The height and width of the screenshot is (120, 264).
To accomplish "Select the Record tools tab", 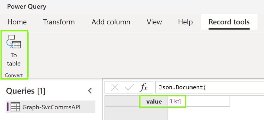I will point(229,22).
